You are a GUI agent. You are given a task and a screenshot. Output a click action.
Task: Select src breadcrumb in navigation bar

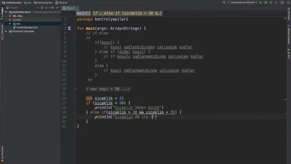28,3
